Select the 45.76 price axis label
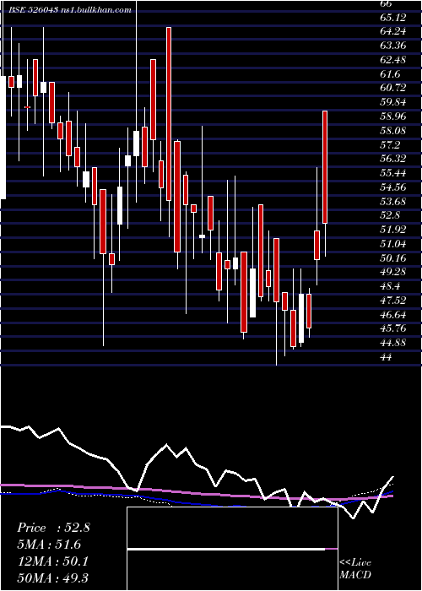422x591 pixels. click(393, 328)
